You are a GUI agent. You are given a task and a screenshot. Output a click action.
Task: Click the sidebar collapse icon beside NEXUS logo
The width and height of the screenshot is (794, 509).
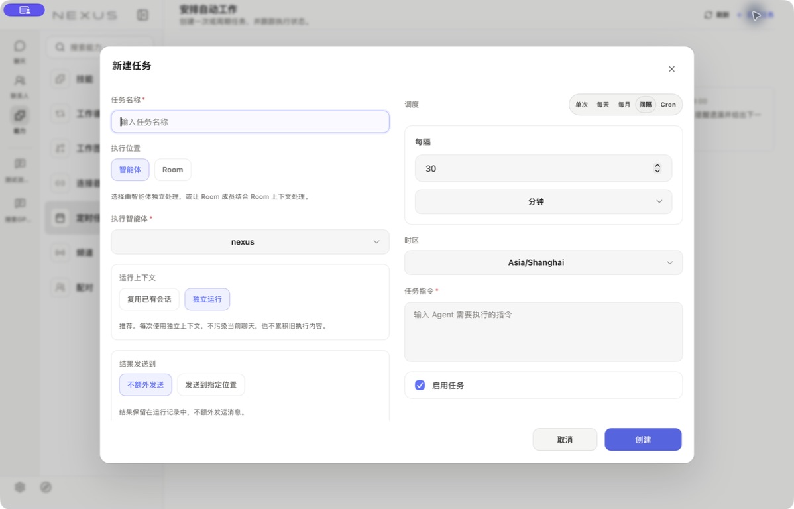[142, 15]
